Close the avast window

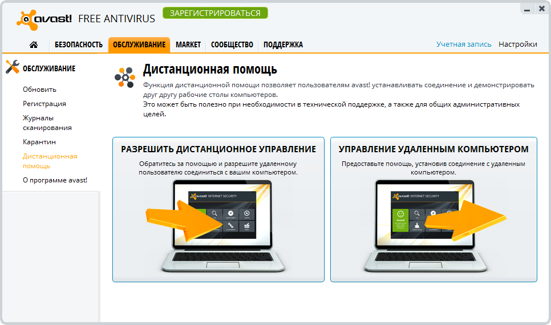(x=541, y=9)
